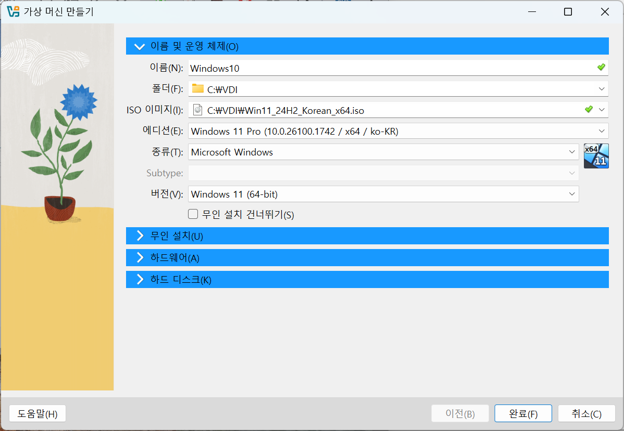The width and height of the screenshot is (624, 431).
Task: Click the disc image icon in ISO field
Action: click(197, 109)
